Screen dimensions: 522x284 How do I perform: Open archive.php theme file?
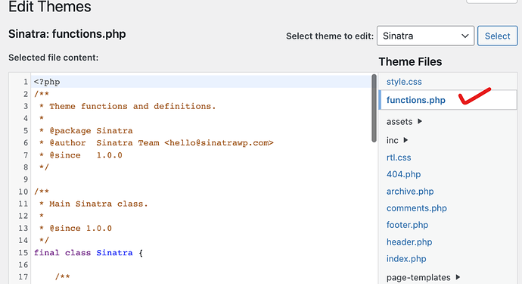[410, 192]
